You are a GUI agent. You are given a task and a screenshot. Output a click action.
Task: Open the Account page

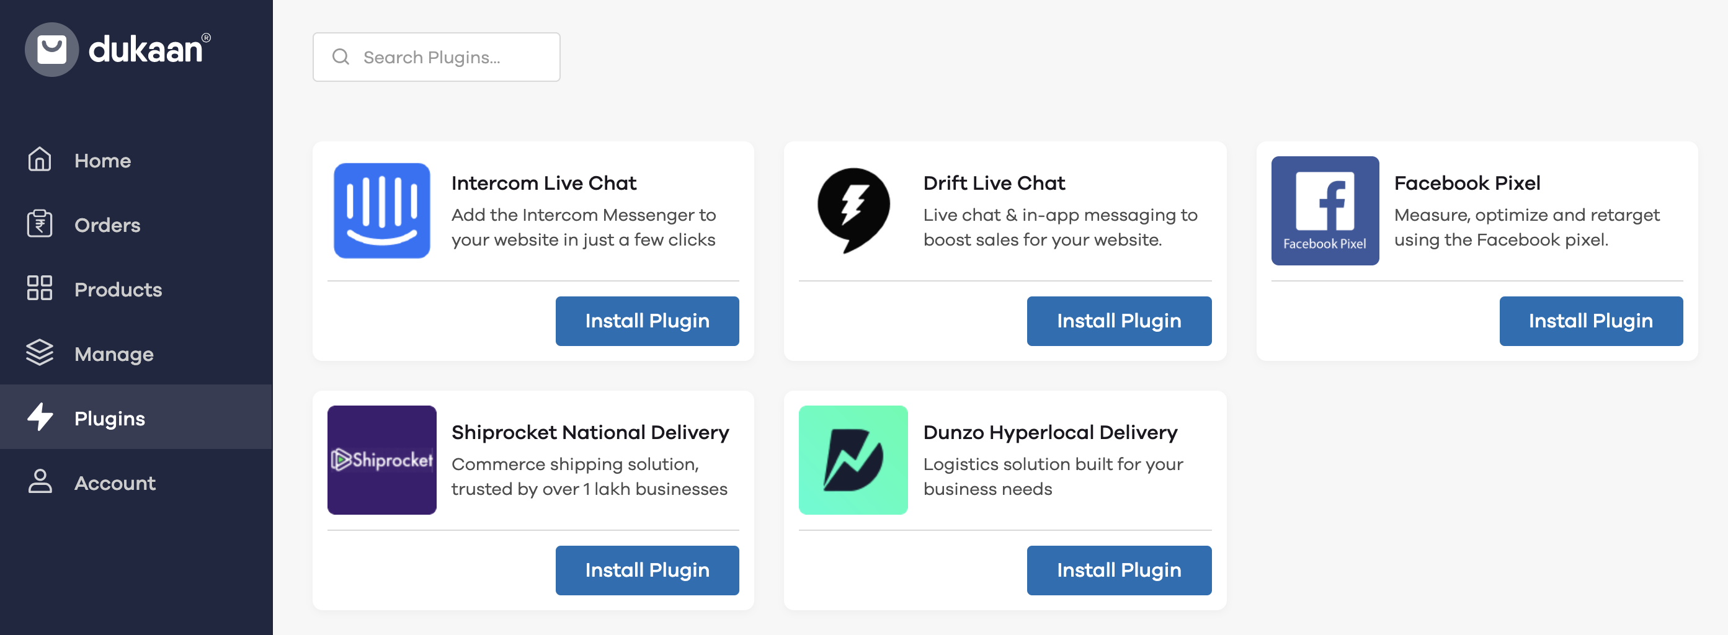coord(136,482)
